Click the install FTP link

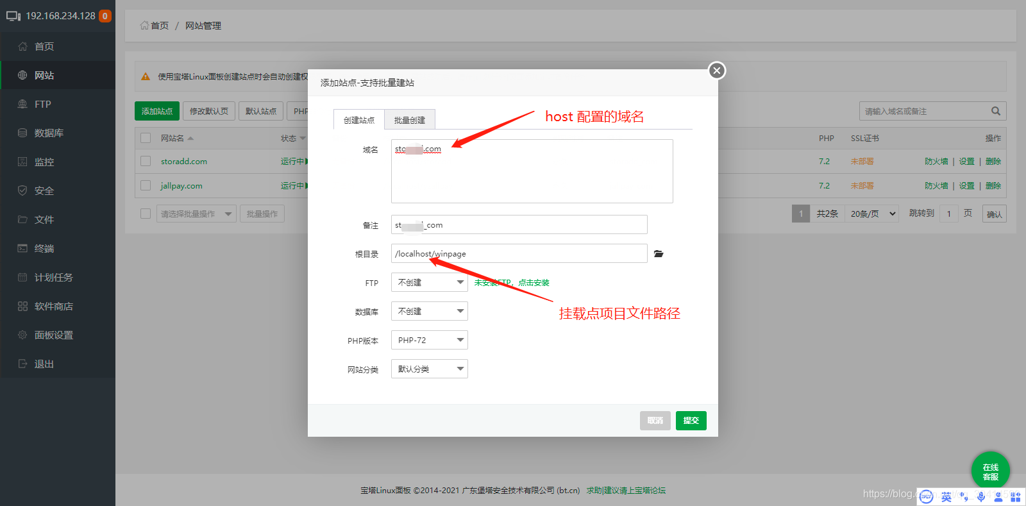[x=512, y=283]
